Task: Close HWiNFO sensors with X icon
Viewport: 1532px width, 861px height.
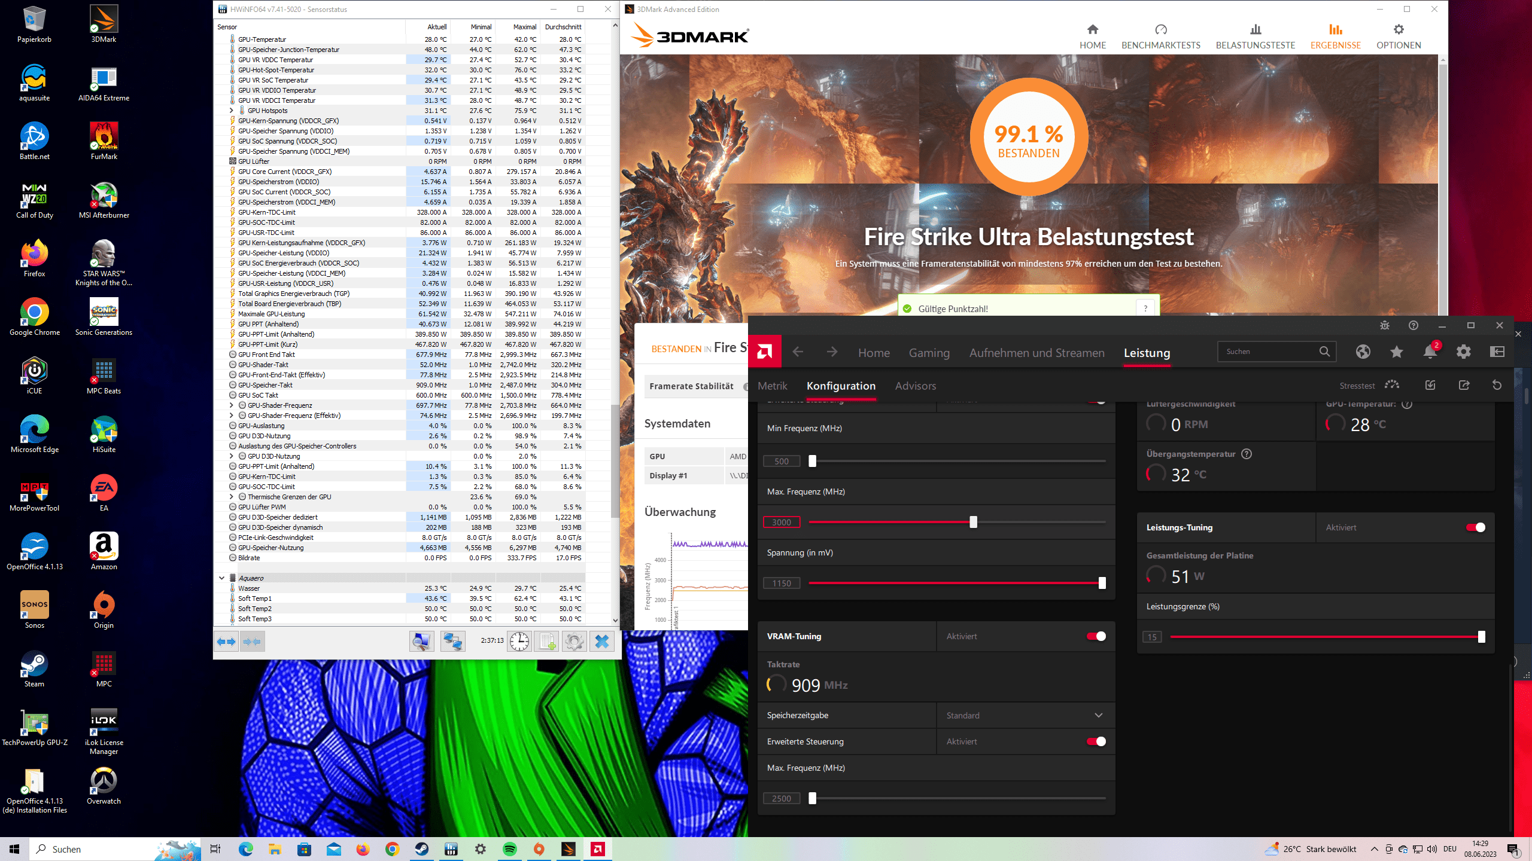Action: point(602,642)
